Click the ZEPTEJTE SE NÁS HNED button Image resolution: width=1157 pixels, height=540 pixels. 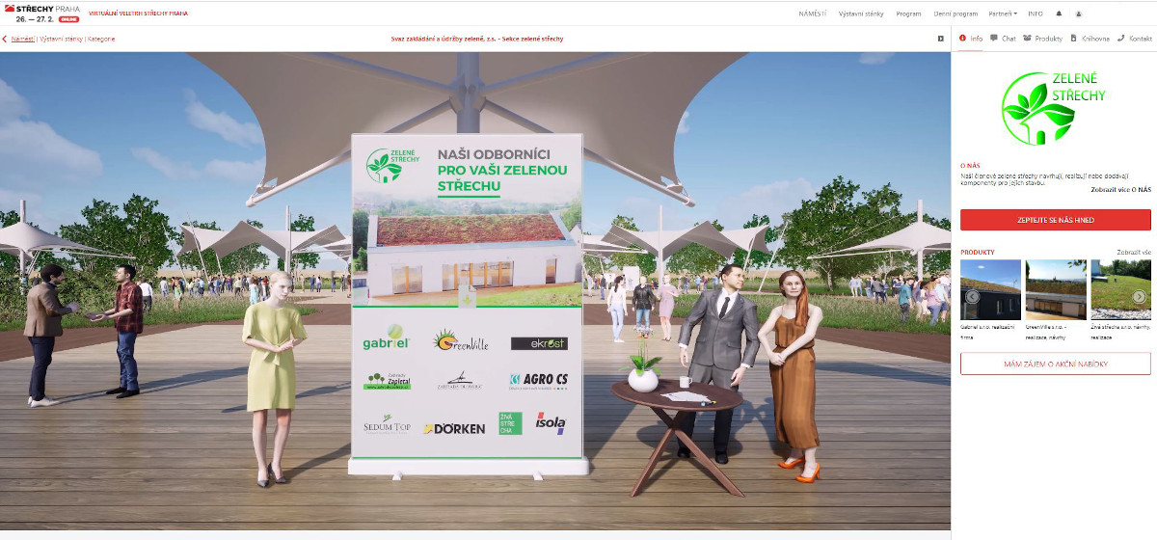[x=1056, y=220]
